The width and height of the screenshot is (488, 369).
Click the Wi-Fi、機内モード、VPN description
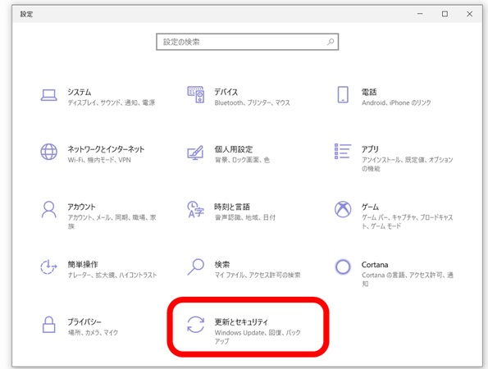click(99, 160)
